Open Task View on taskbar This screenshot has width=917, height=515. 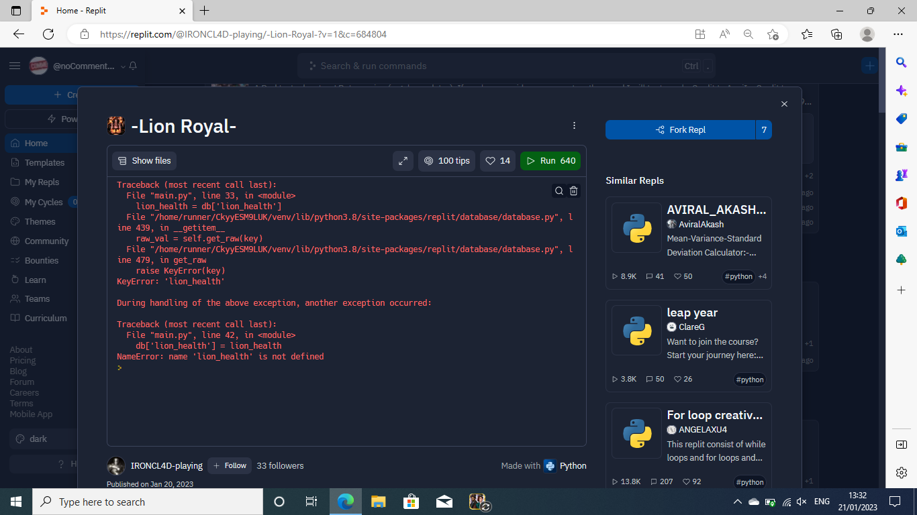click(311, 502)
